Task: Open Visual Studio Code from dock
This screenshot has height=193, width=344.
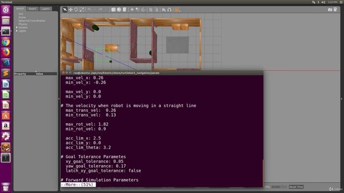Action: [6, 63]
